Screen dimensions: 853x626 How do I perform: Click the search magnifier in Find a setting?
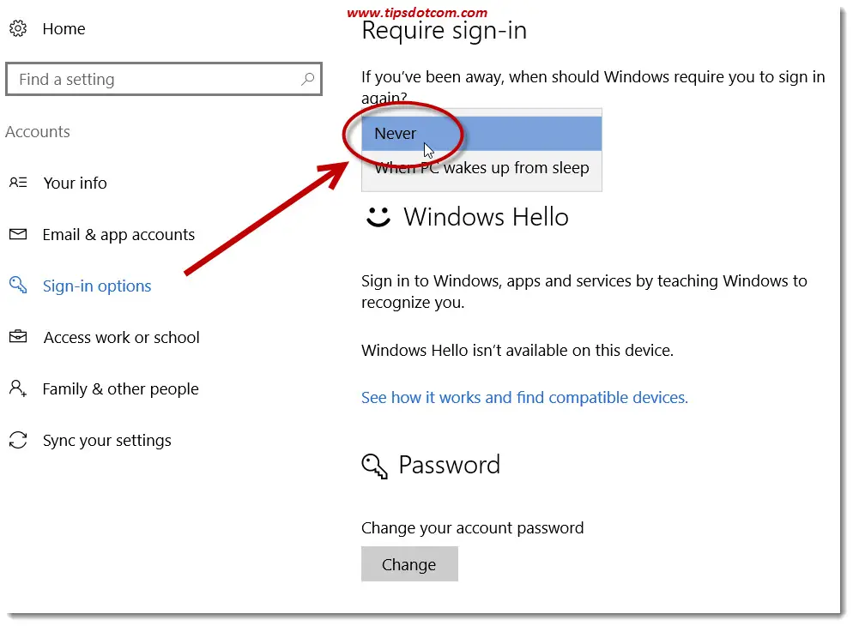[307, 78]
